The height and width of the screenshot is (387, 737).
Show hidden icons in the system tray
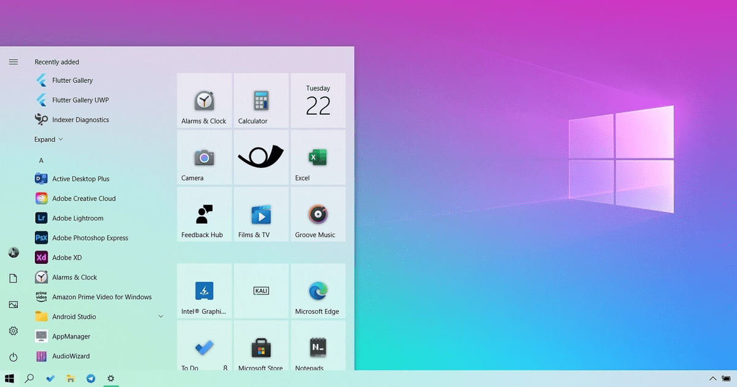pyautogui.click(x=712, y=378)
